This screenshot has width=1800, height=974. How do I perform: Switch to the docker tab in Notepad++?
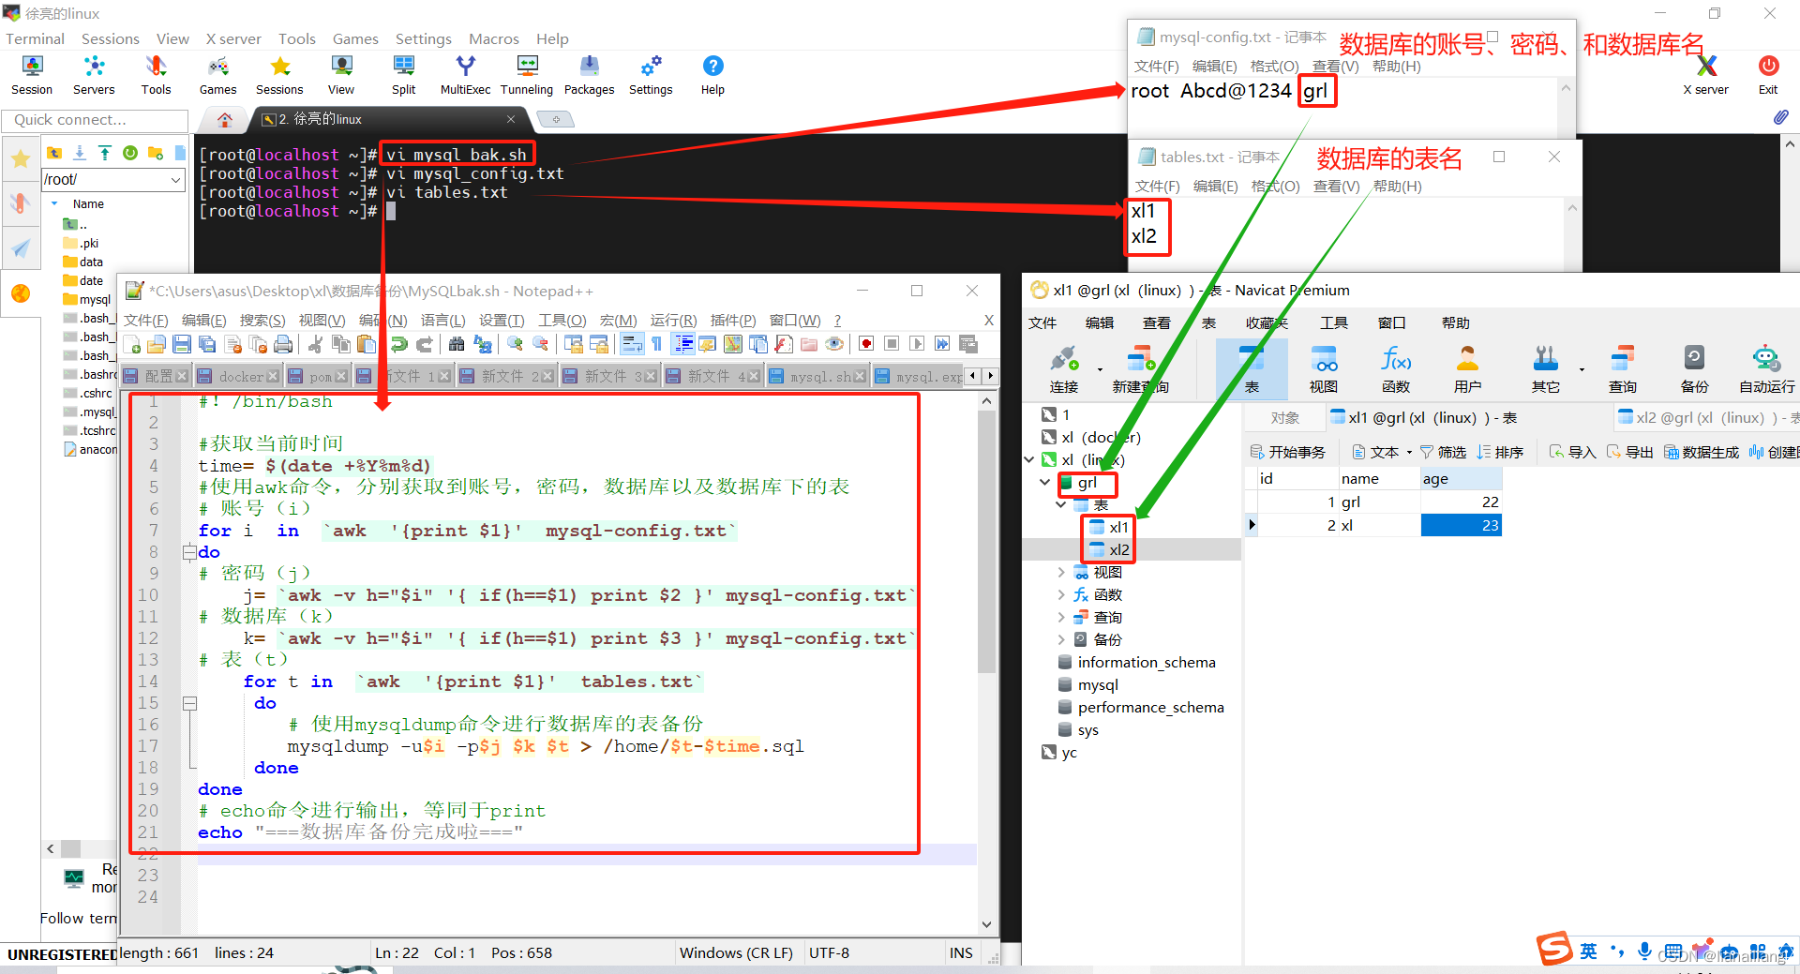click(239, 376)
